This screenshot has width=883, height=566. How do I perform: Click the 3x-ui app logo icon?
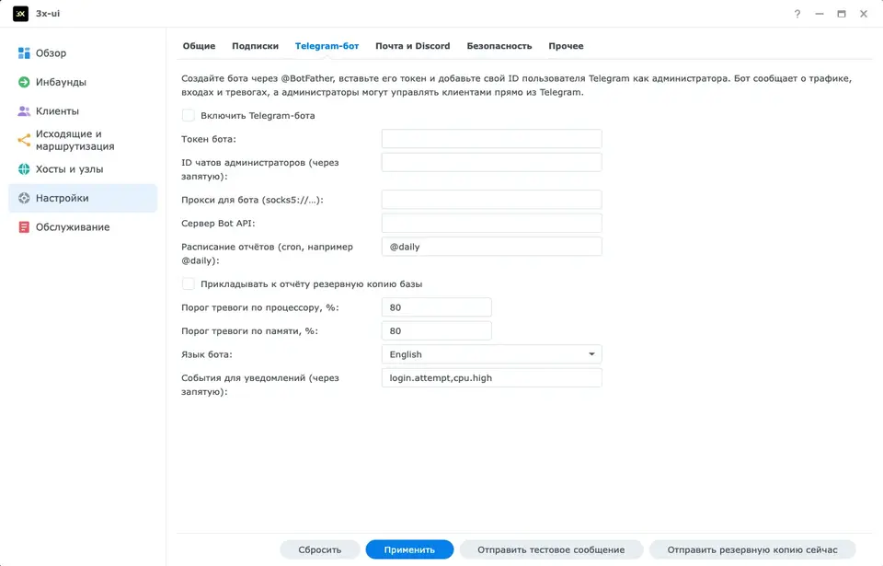tap(21, 14)
